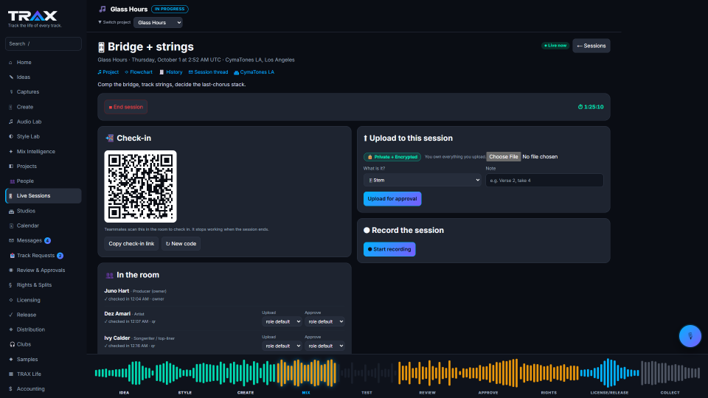The image size is (708, 398).
Task: Click the floating blue microphone button
Action: [690, 336]
